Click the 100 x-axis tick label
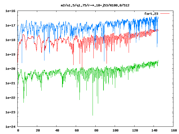The height and width of the screenshot is (134, 179). [x=116, y=130]
